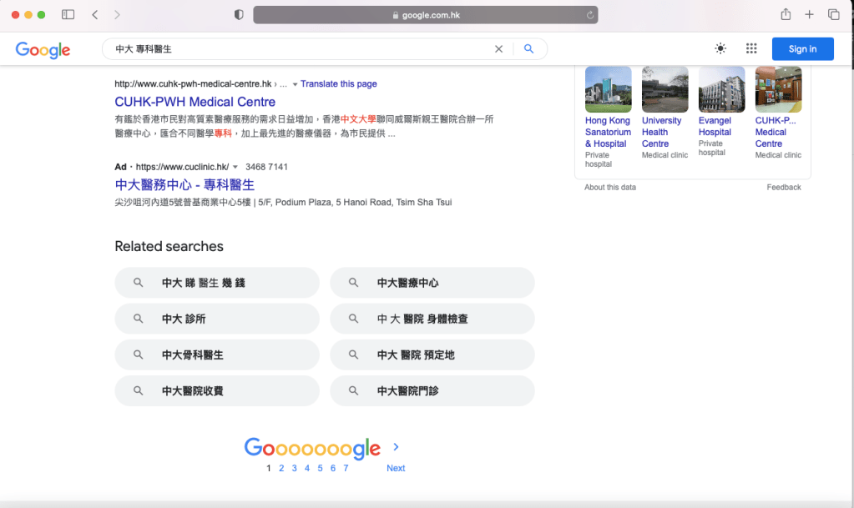Expand the cuclinic ad dropdown arrow
Viewport: 854px width, 508px height.
tap(235, 167)
